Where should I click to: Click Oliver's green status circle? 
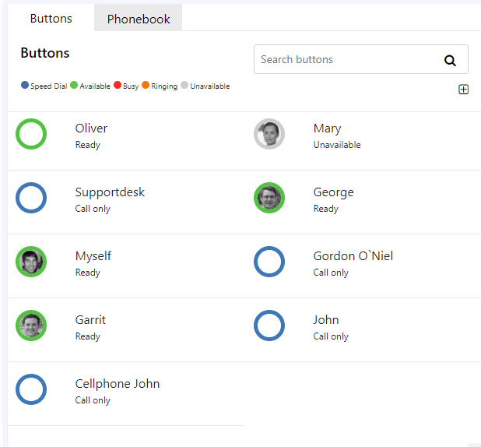pos(31,134)
